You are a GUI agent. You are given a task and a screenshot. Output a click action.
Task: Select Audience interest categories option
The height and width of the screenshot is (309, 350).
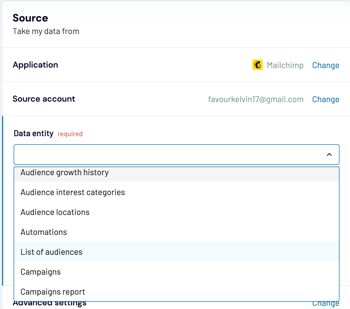[73, 192]
